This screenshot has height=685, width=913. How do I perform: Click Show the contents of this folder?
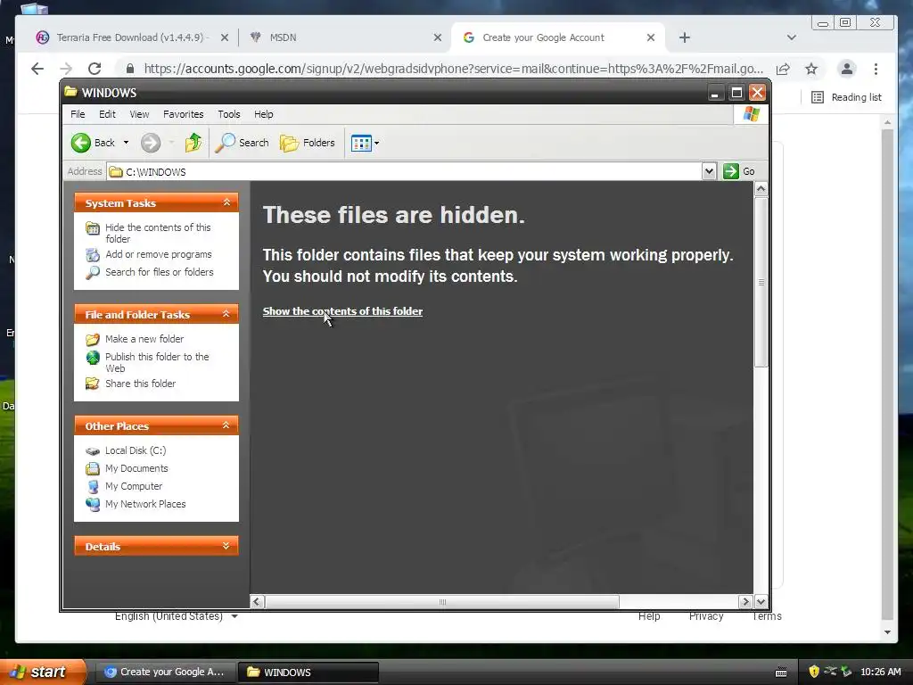342,311
